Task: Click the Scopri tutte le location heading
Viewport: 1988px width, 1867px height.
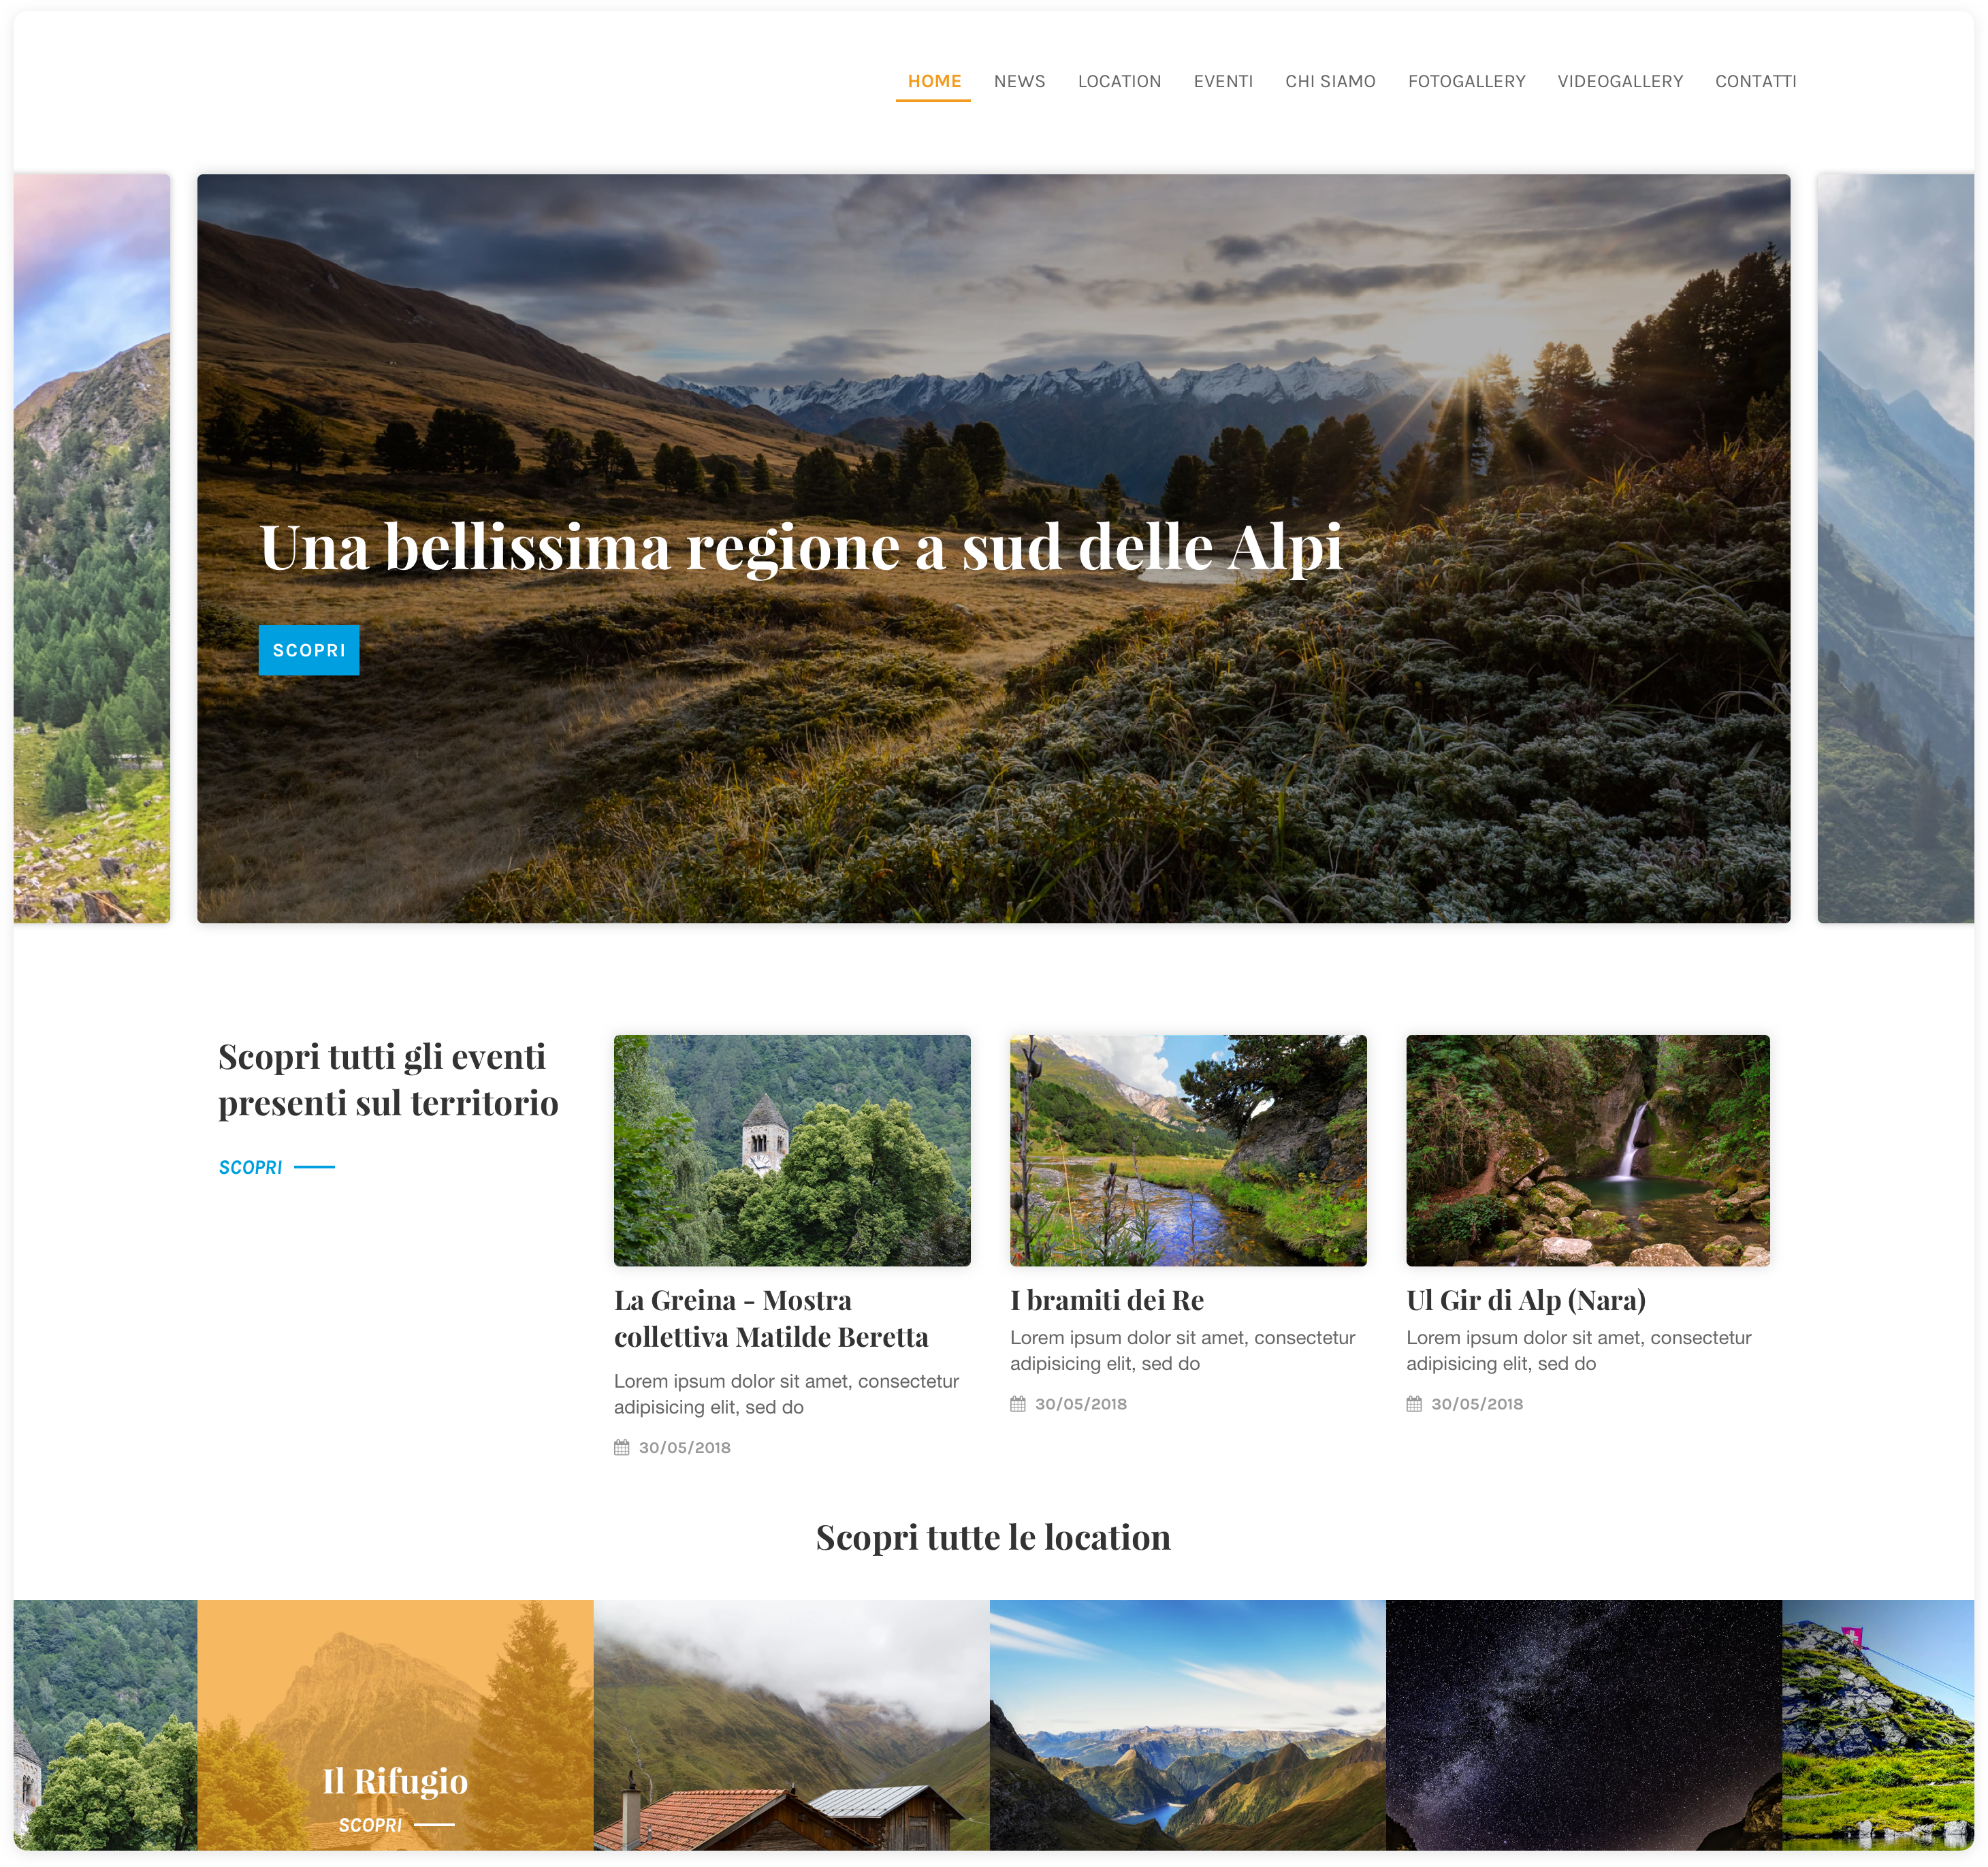Action: click(993, 1537)
